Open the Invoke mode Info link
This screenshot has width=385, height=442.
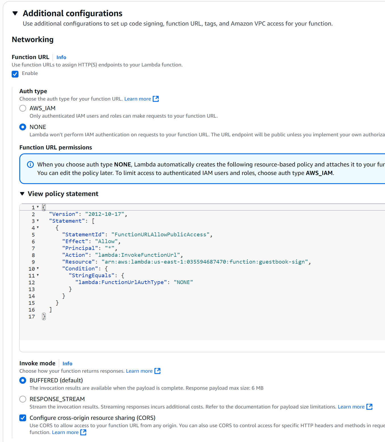tap(67, 364)
